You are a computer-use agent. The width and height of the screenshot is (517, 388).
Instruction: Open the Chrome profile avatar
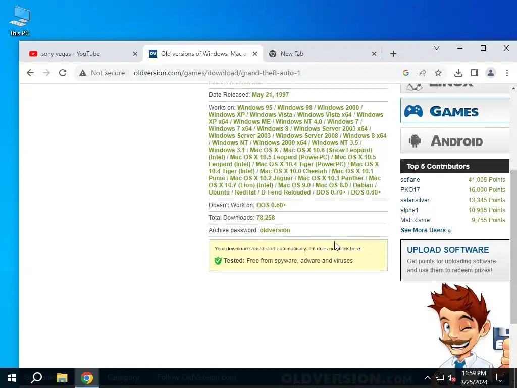pyautogui.click(x=491, y=73)
